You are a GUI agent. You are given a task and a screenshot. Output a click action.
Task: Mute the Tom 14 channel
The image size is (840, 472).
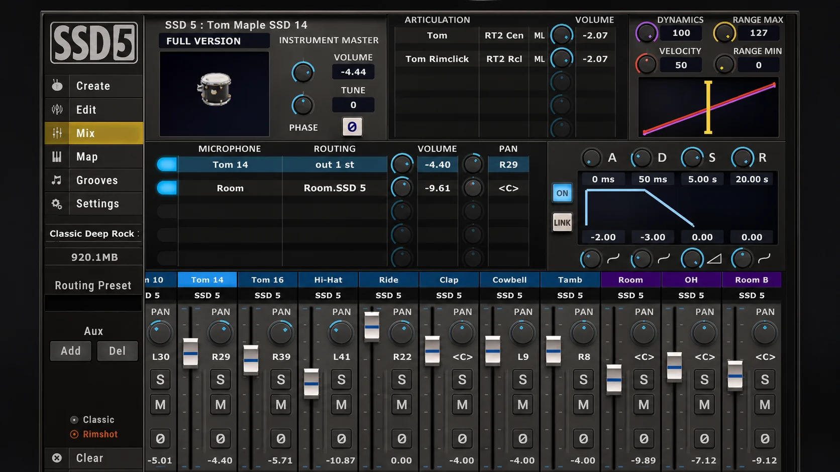[x=221, y=404]
